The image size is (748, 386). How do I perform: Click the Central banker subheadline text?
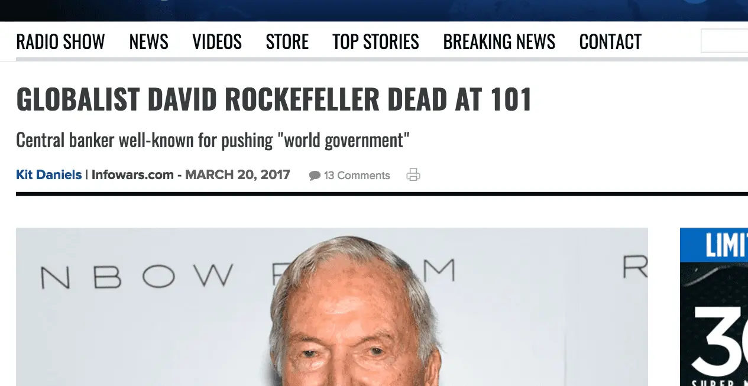[x=213, y=141]
